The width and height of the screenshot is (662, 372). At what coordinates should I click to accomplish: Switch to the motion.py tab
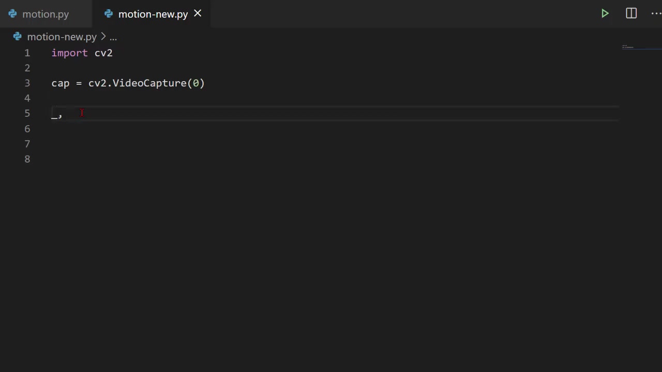click(46, 14)
